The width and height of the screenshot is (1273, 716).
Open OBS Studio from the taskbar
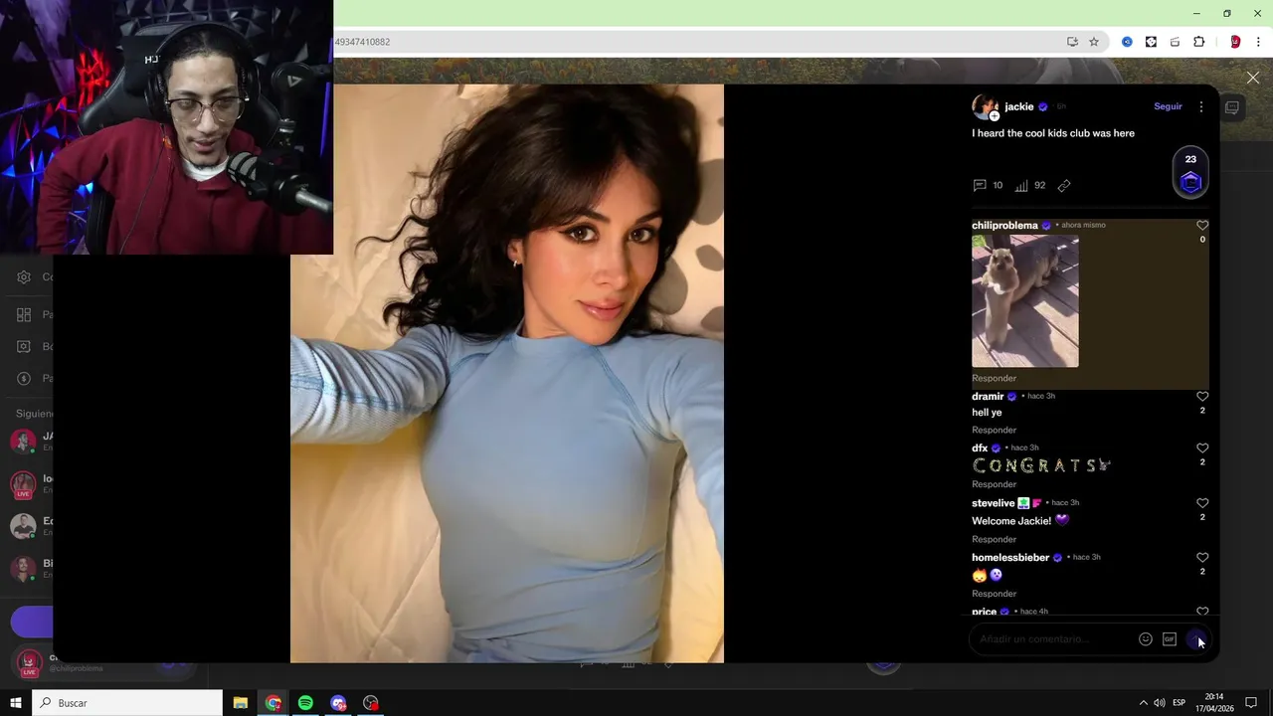[371, 703]
